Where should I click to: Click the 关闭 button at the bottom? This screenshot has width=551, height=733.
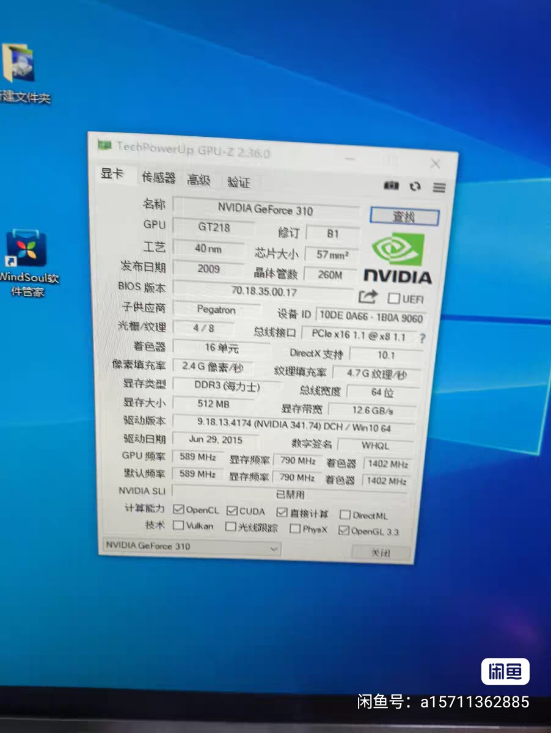click(x=380, y=552)
